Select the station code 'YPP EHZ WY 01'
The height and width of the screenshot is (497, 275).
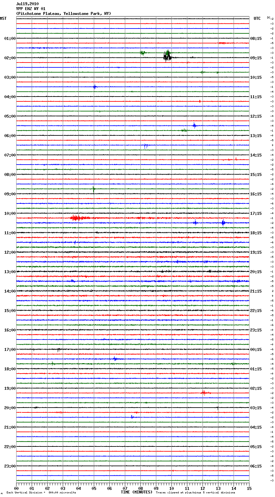(31, 9)
